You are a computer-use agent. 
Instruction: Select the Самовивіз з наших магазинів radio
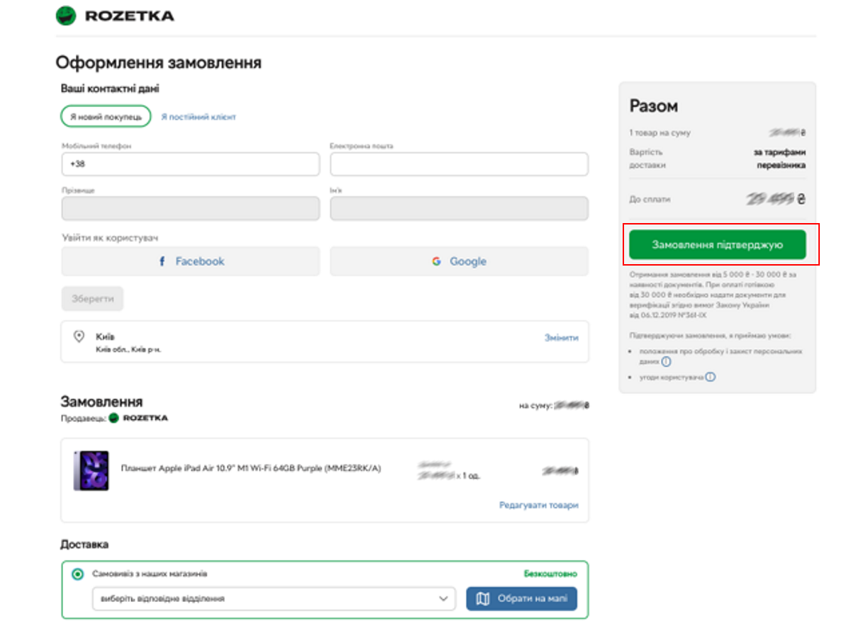(78, 574)
